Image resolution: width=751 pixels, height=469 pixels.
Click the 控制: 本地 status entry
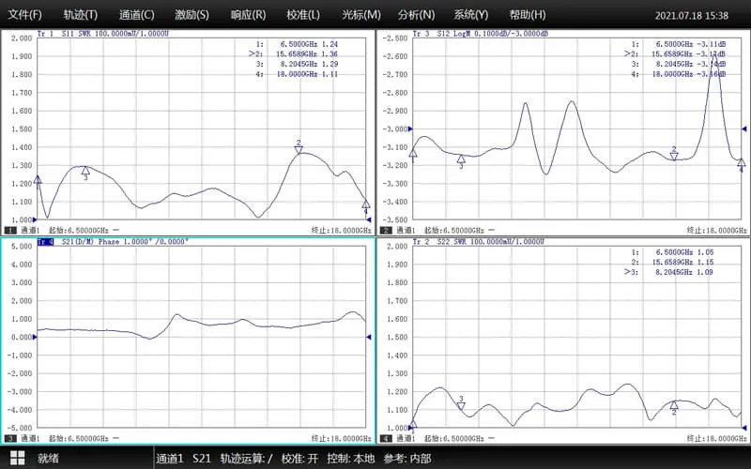(x=350, y=459)
